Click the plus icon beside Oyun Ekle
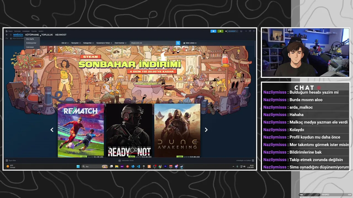Viewport: 353px width, 198px height. pos(7,160)
